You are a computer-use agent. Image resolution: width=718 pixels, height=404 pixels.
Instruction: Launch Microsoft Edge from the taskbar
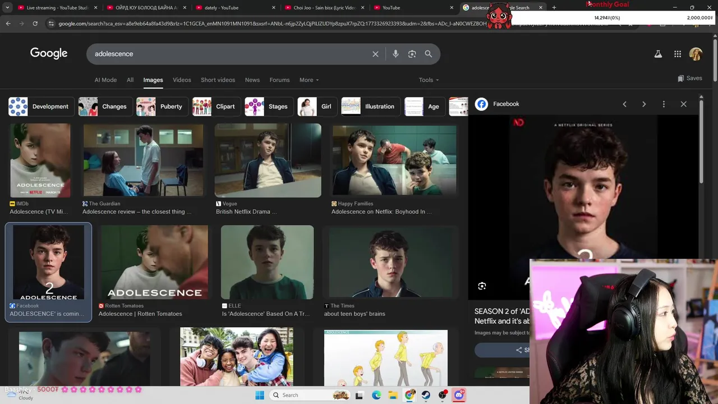[376, 395]
